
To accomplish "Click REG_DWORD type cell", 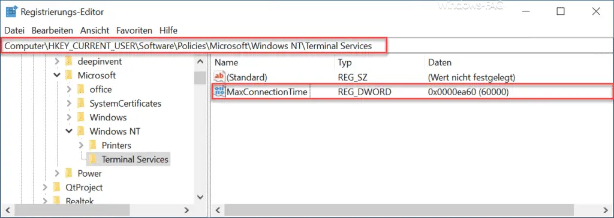I will [x=364, y=92].
